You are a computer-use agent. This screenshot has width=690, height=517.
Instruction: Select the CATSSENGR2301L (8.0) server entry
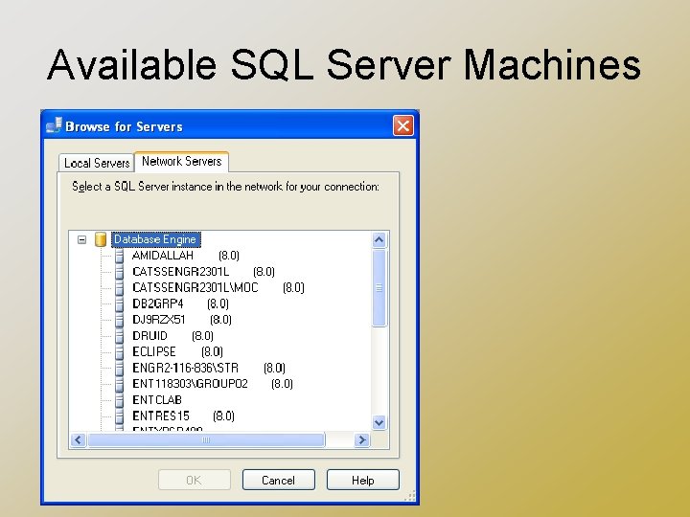(203, 272)
